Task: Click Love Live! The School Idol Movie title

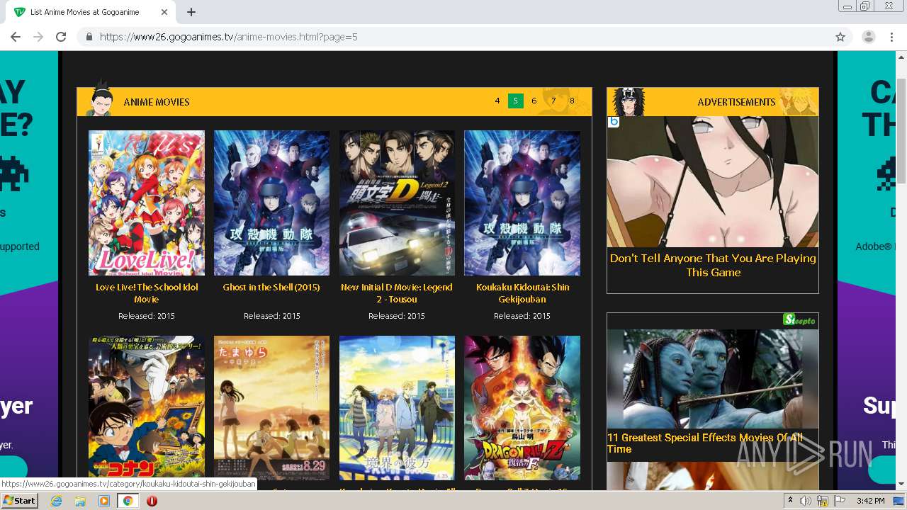Action: pyautogui.click(x=147, y=293)
